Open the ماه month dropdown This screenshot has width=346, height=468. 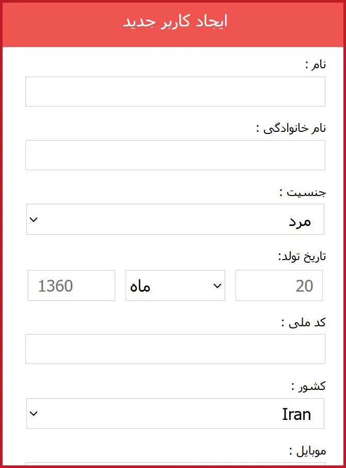point(175,285)
